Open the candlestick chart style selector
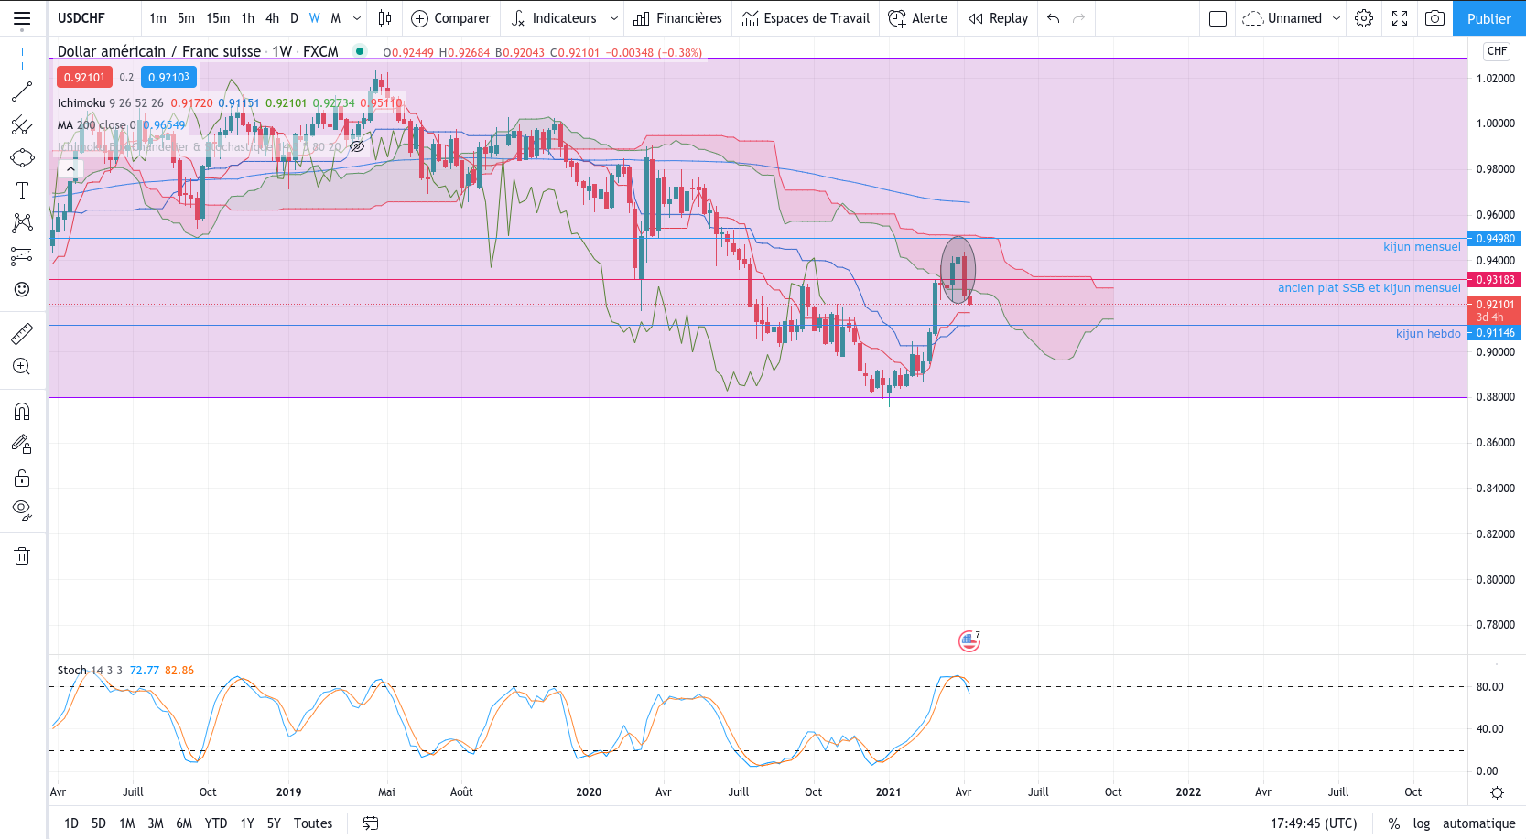Viewport: 1526px width, 839px height. point(385,18)
